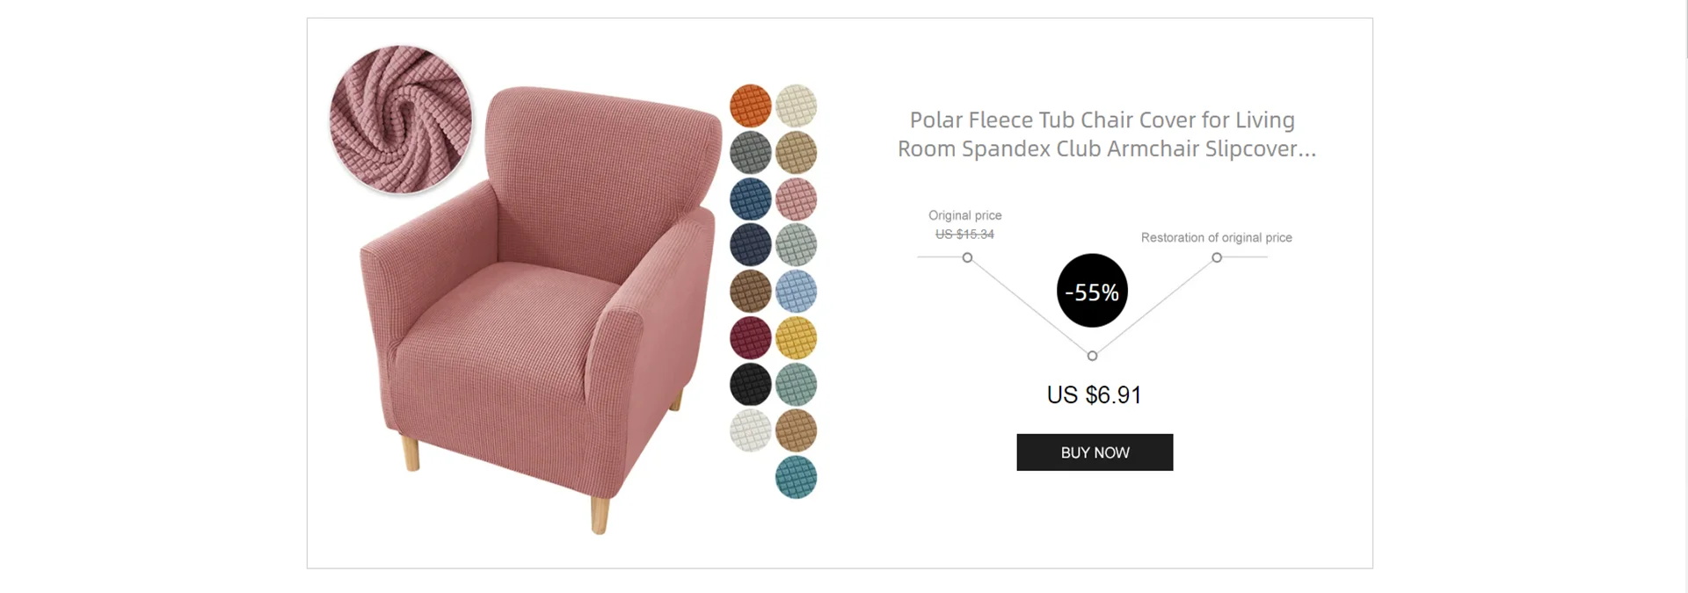The height and width of the screenshot is (593, 1688).
Task: Click the crossed-out US $15.34 original price
Action: pyautogui.click(x=964, y=234)
